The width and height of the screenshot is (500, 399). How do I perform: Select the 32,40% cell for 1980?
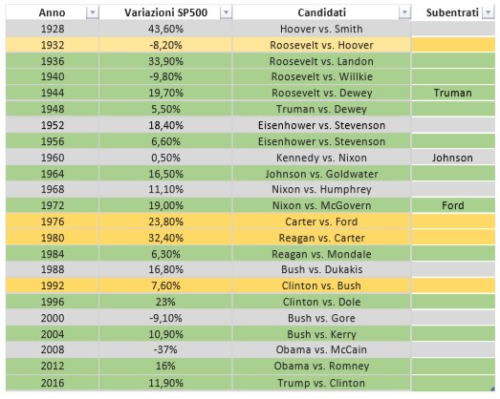click(x=165, y=238)
